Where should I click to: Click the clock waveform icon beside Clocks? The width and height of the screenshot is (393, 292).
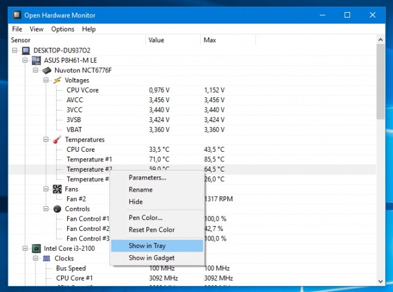[47, 258]
